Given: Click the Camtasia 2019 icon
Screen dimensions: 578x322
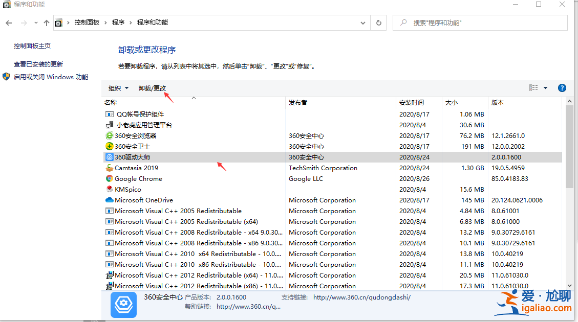Looking at the screenshot, I should (110, 168).
